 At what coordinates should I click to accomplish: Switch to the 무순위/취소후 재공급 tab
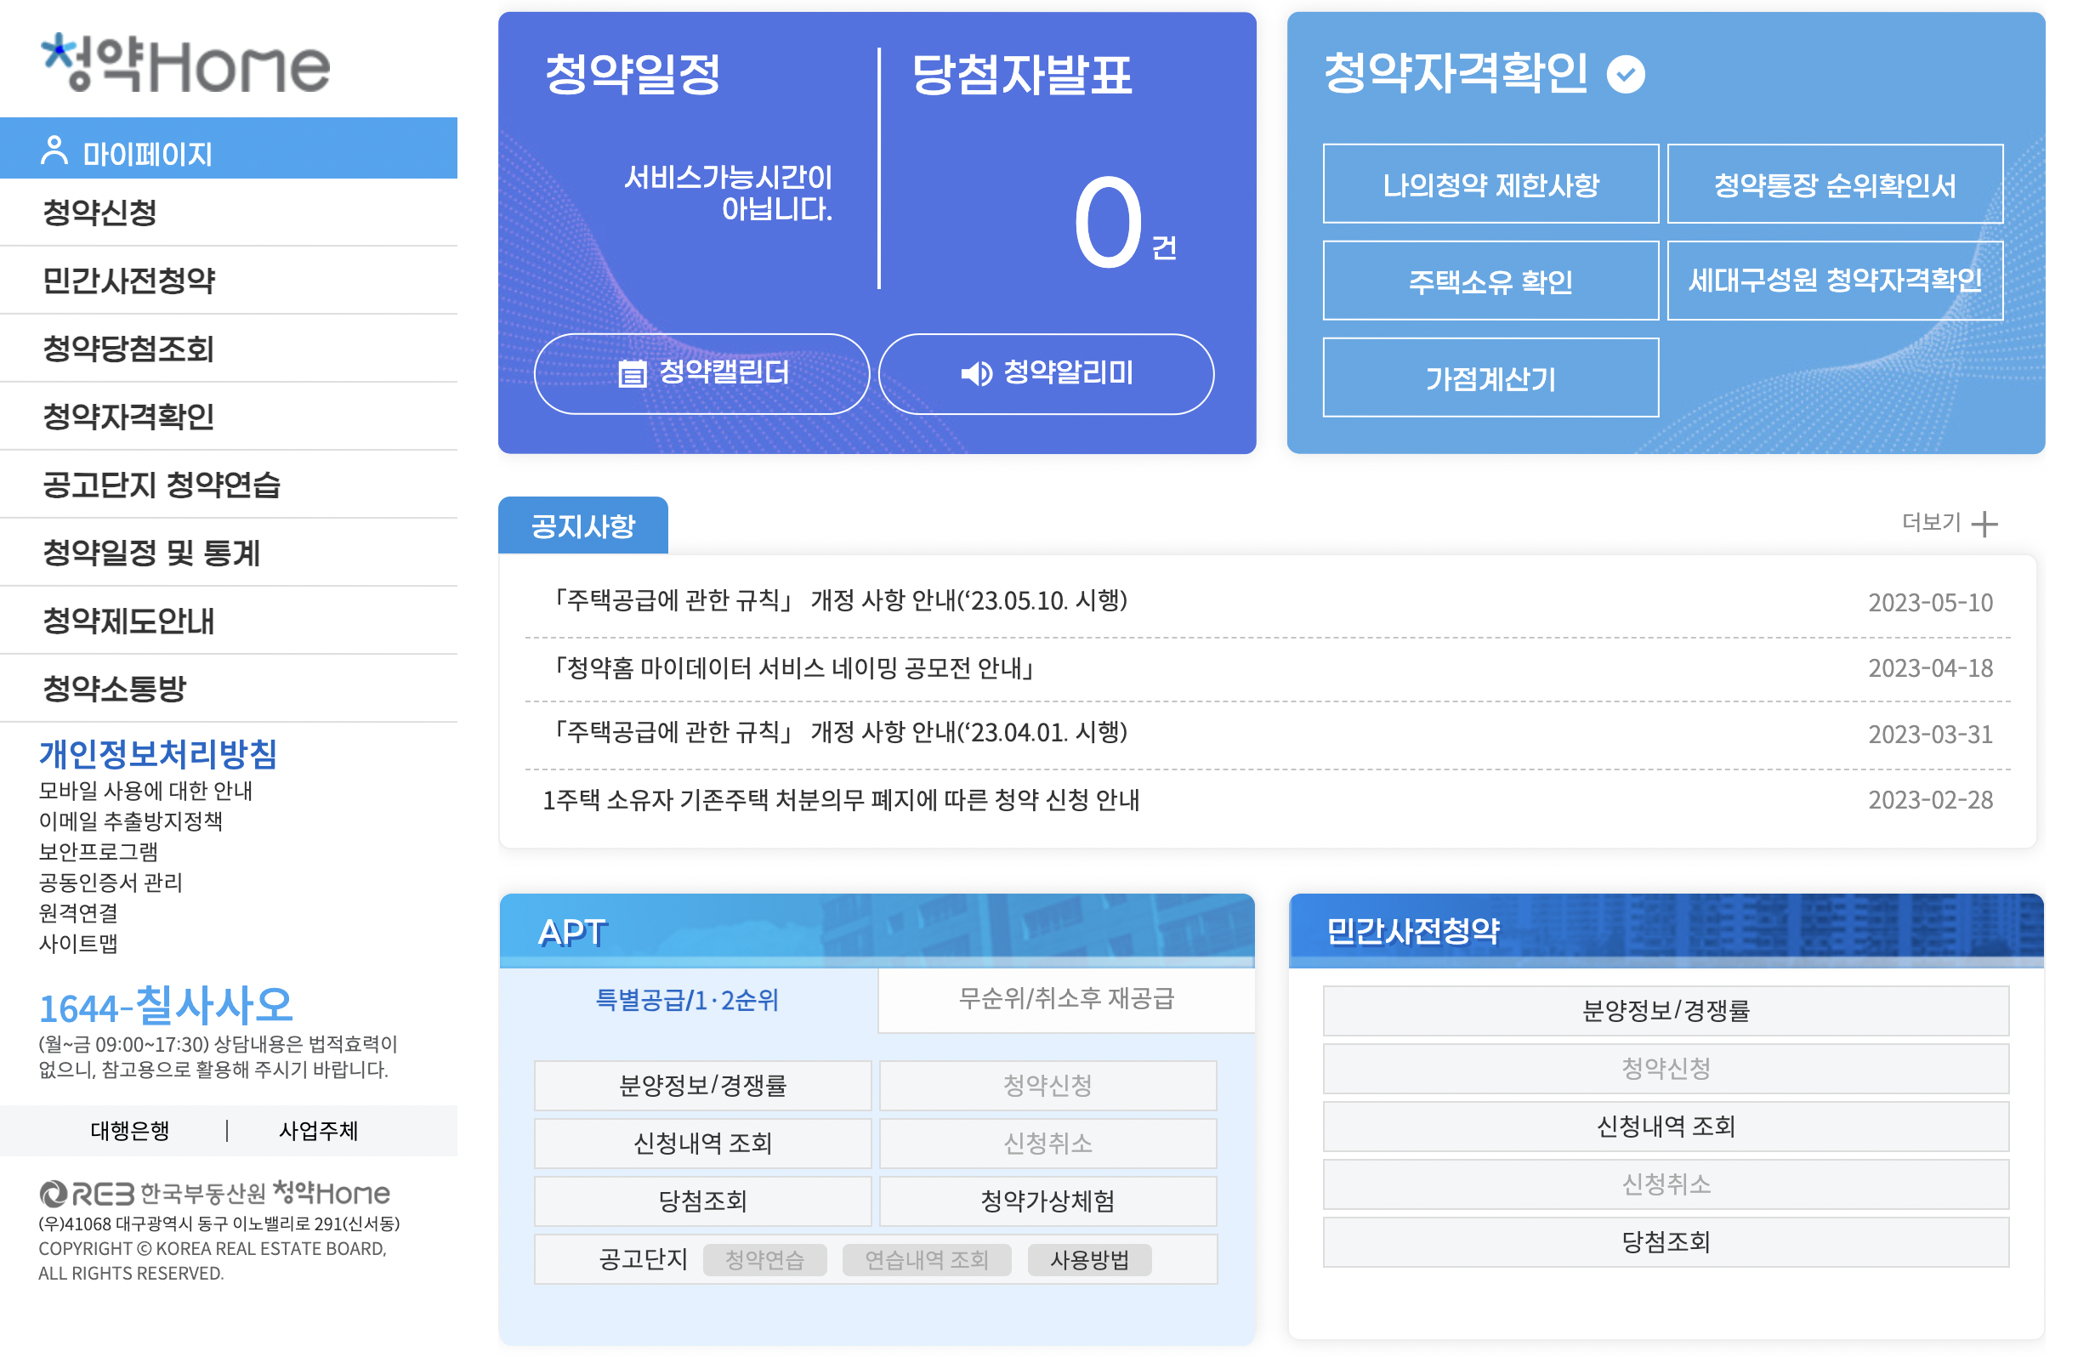(1065, 1000)
